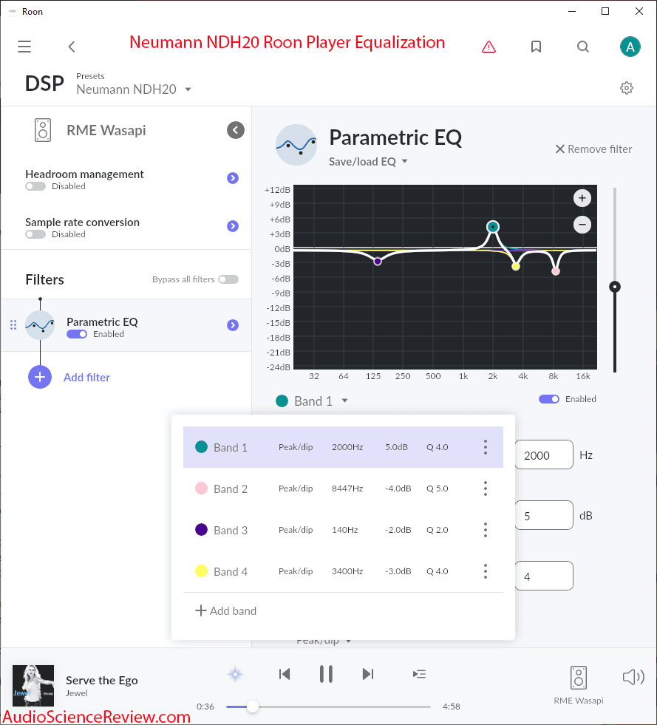Image resolution: width=657 pixels, height=725 pixels.
Task: Toggle Bypass all filters switch
Action: point(228,279)
